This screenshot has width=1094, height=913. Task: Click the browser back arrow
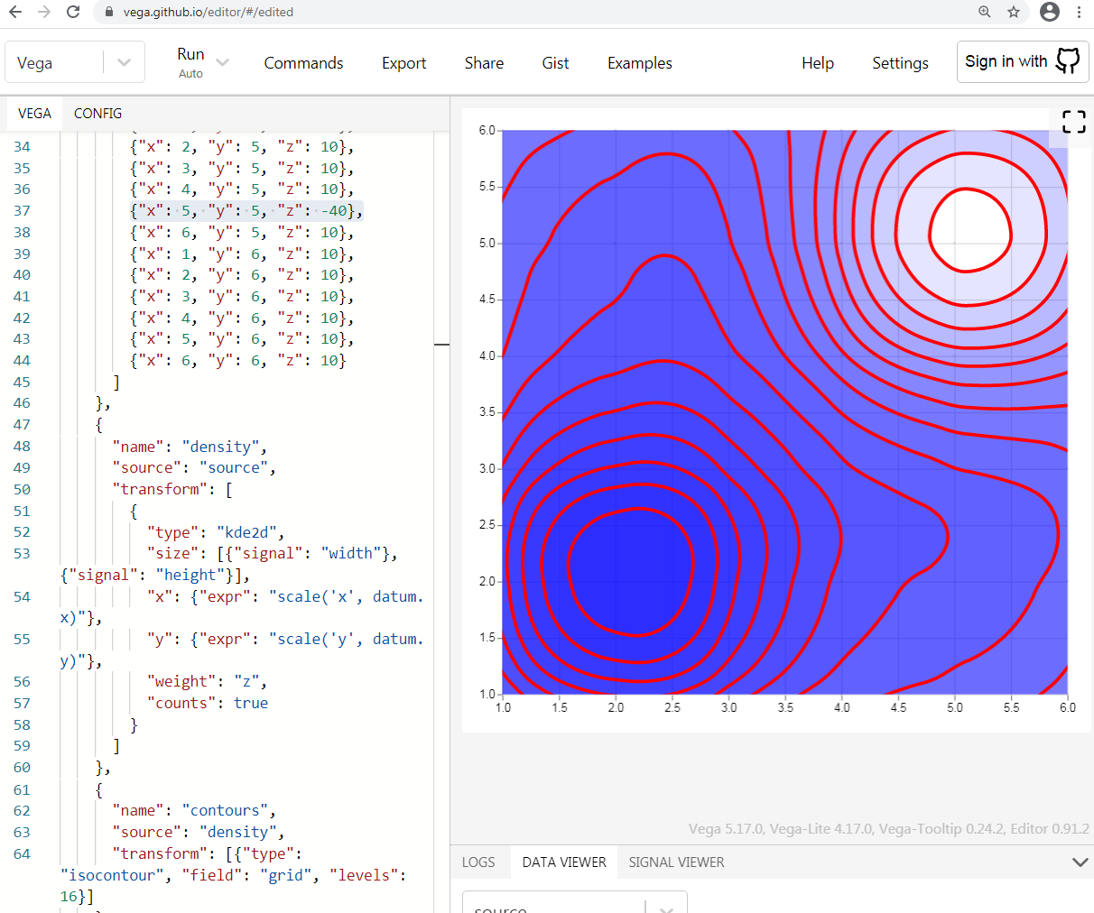pyautogui.click(x=15, y=12)
